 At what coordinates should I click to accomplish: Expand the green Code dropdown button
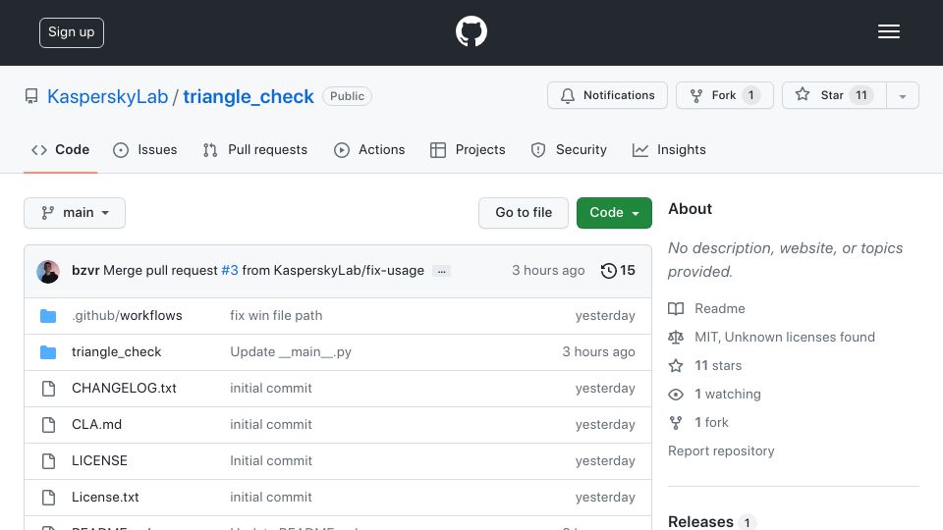coord(614,213)
